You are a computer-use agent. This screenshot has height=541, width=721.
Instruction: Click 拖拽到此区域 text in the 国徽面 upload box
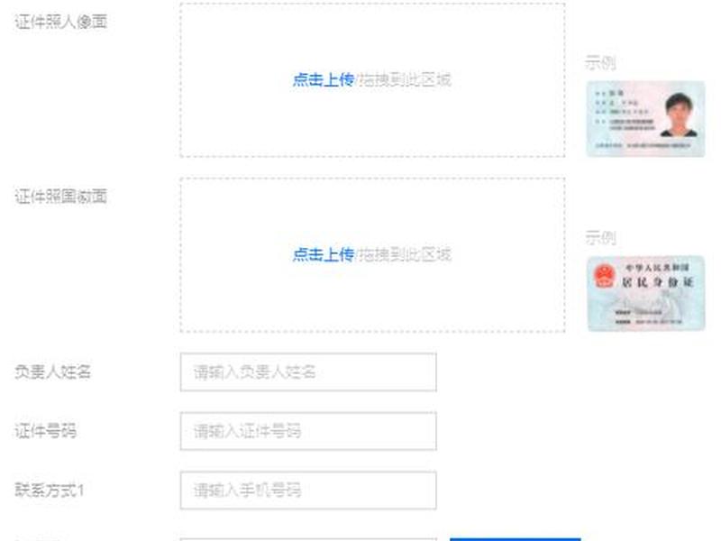(x=405, y=254)
